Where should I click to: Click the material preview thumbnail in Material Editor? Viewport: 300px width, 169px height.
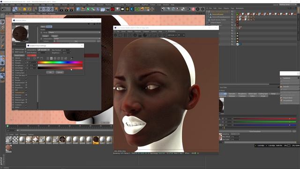click(x=20, y=33)
